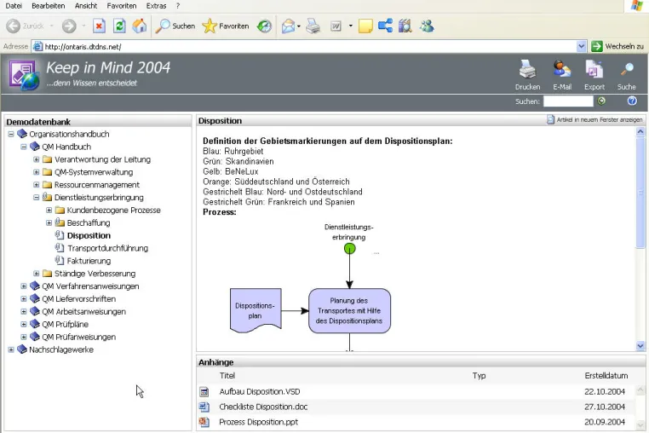Open the Datei menu
Viewport: 649px width, 433px height.
[14, 6]
